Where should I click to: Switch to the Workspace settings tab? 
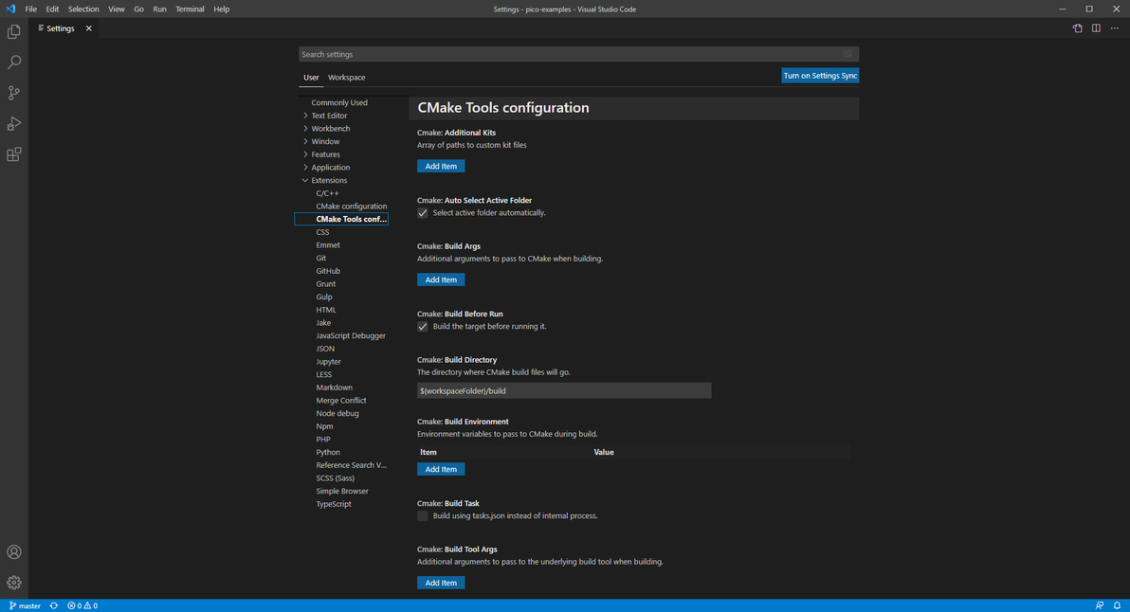(347, 77)
